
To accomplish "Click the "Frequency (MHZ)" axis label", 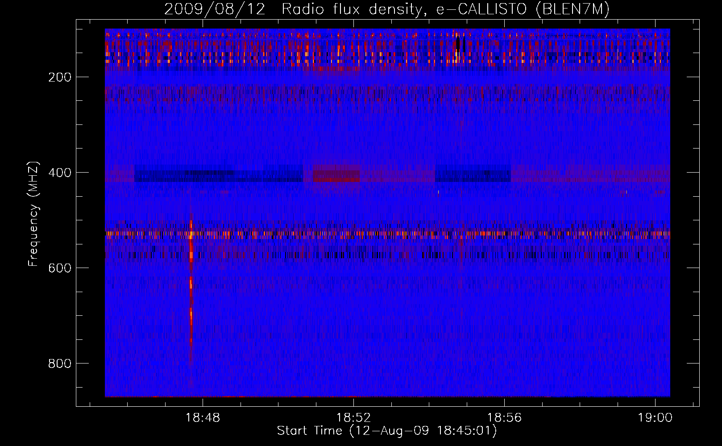I will [x=33, y=214].
